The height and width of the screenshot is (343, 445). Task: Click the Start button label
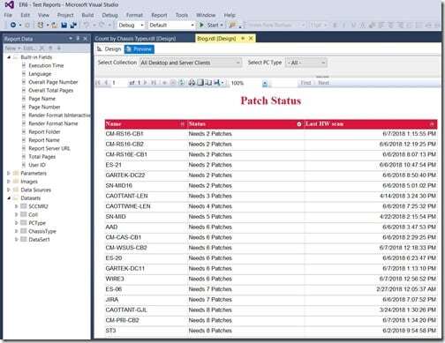(213, 26)
